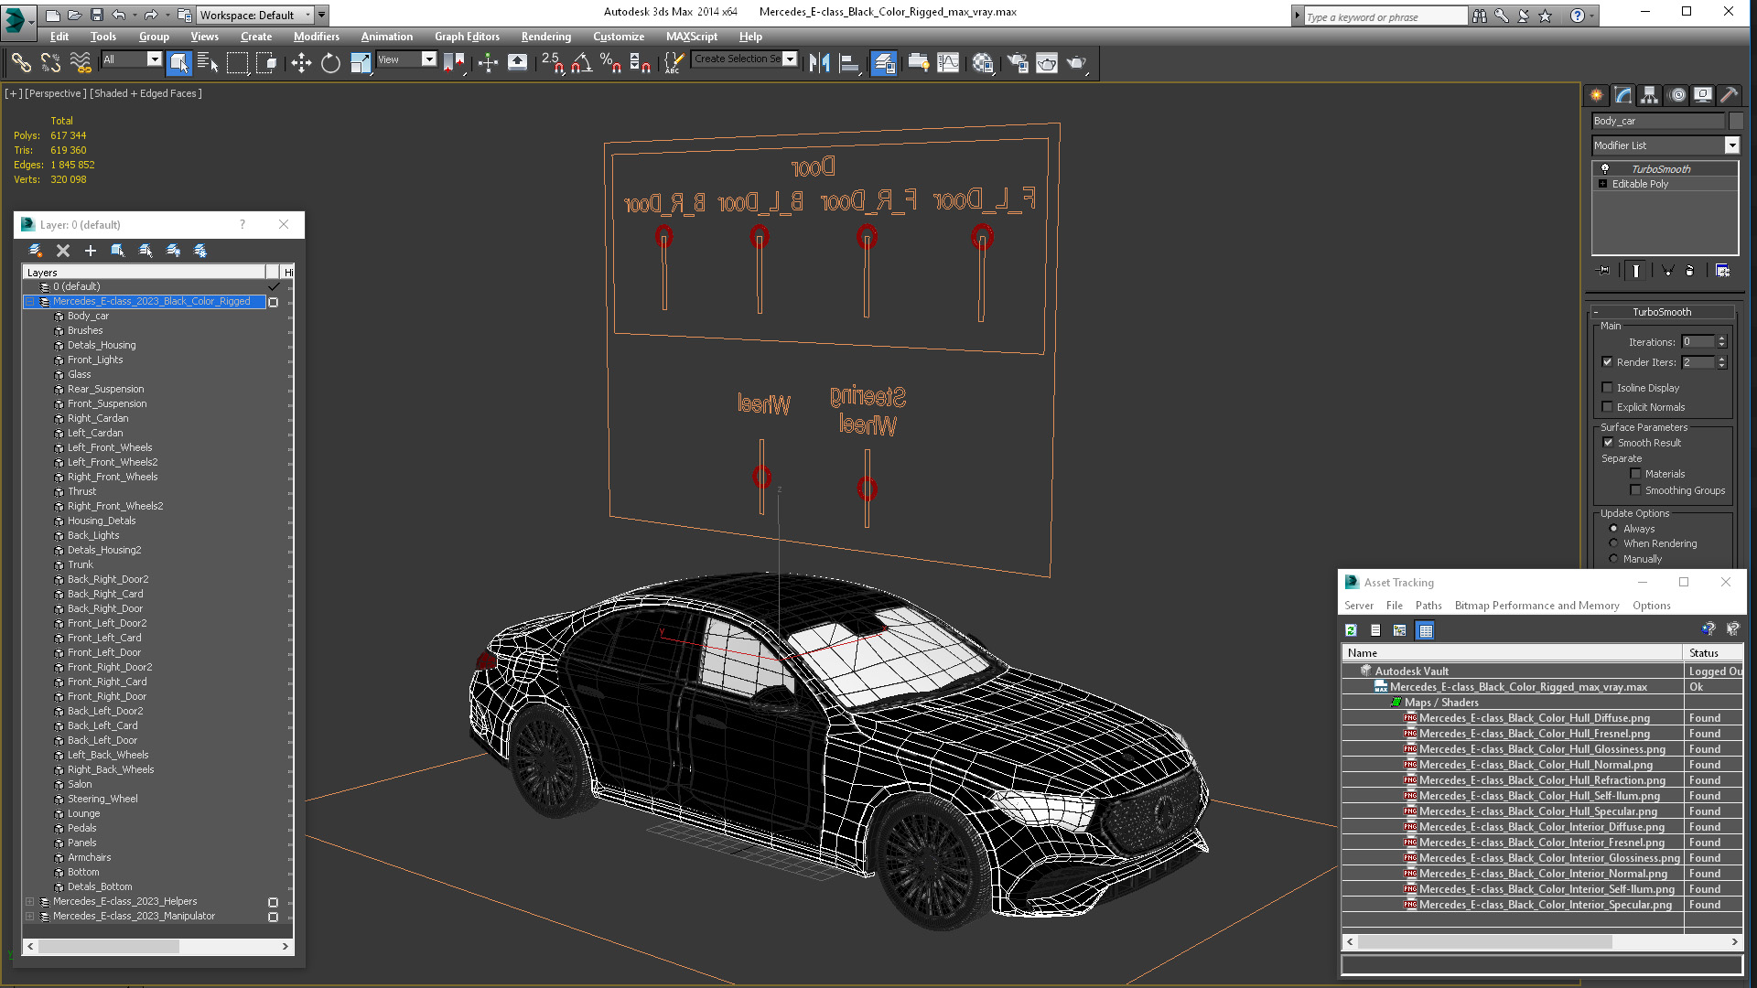This screenshot has height=988, width=1757.
Task: Open Create Selection Set dropdown
Action: [x=790, y=59]
